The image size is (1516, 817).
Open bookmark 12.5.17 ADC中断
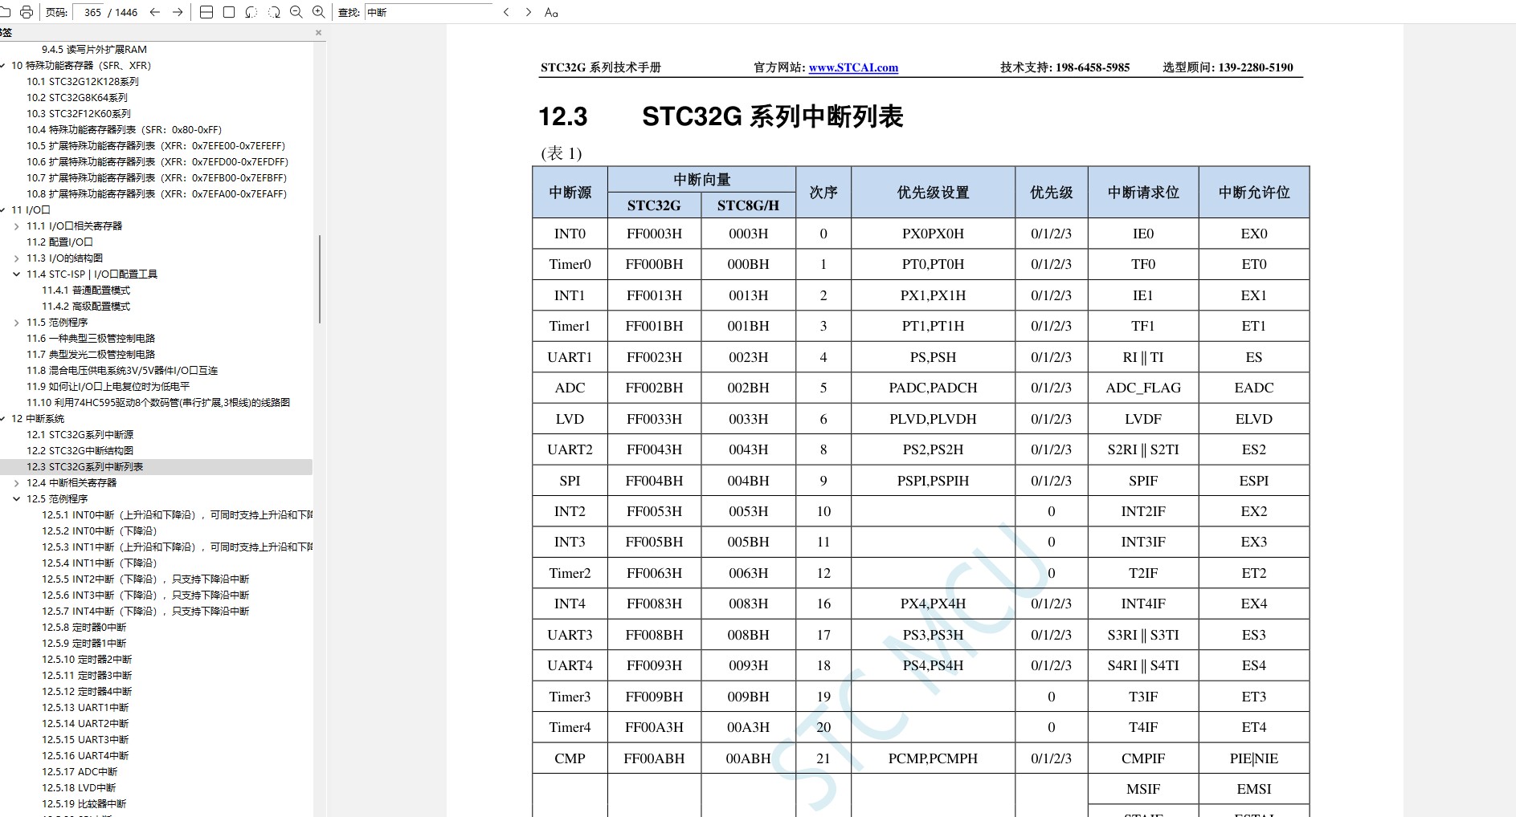pyautogui.click(x=80, y=772)
